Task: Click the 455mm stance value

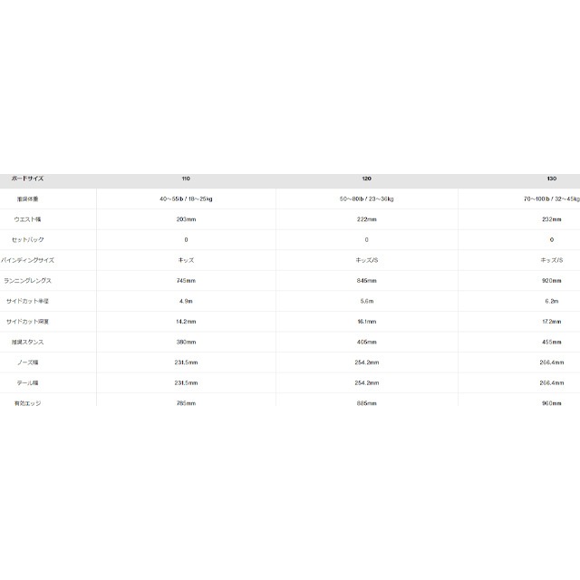Action: [552, 342]
